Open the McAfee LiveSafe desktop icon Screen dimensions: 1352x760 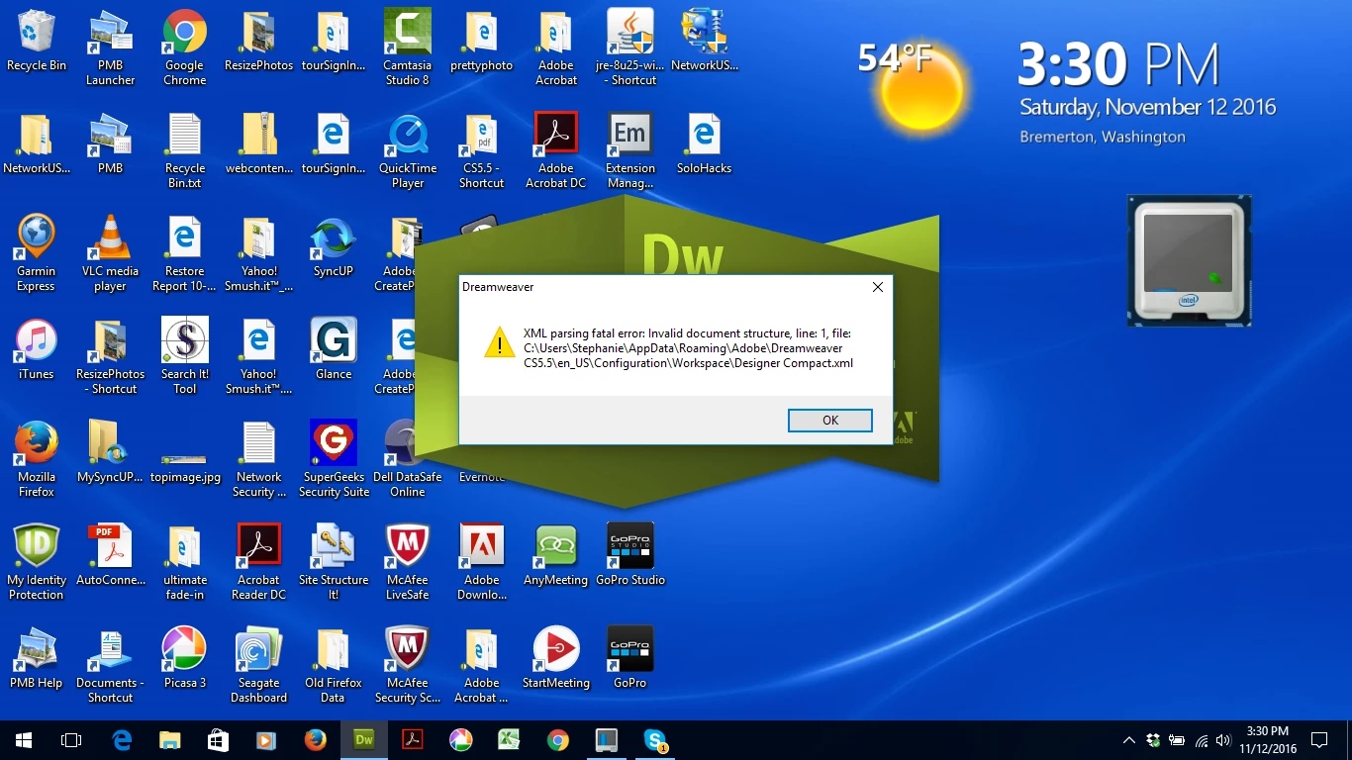(x=407, y=562)
